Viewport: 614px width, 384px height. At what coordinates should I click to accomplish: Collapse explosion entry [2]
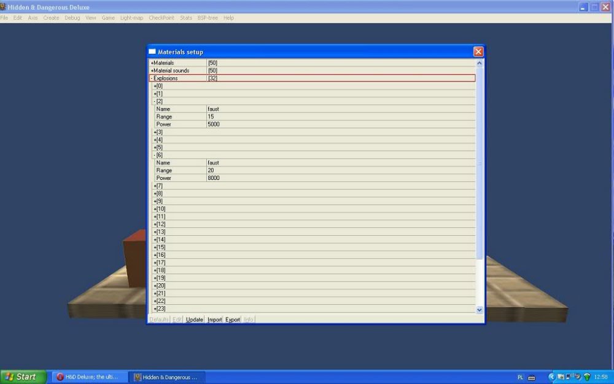click(x=155, y=101)
